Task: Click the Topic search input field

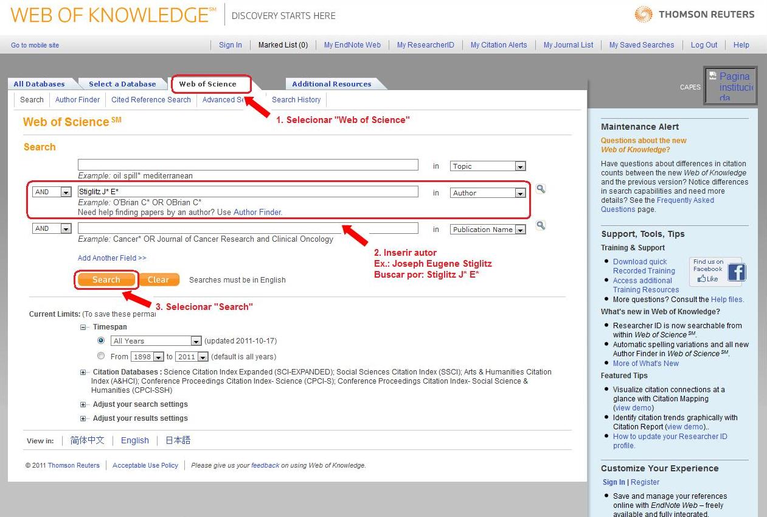Action: 248,165
